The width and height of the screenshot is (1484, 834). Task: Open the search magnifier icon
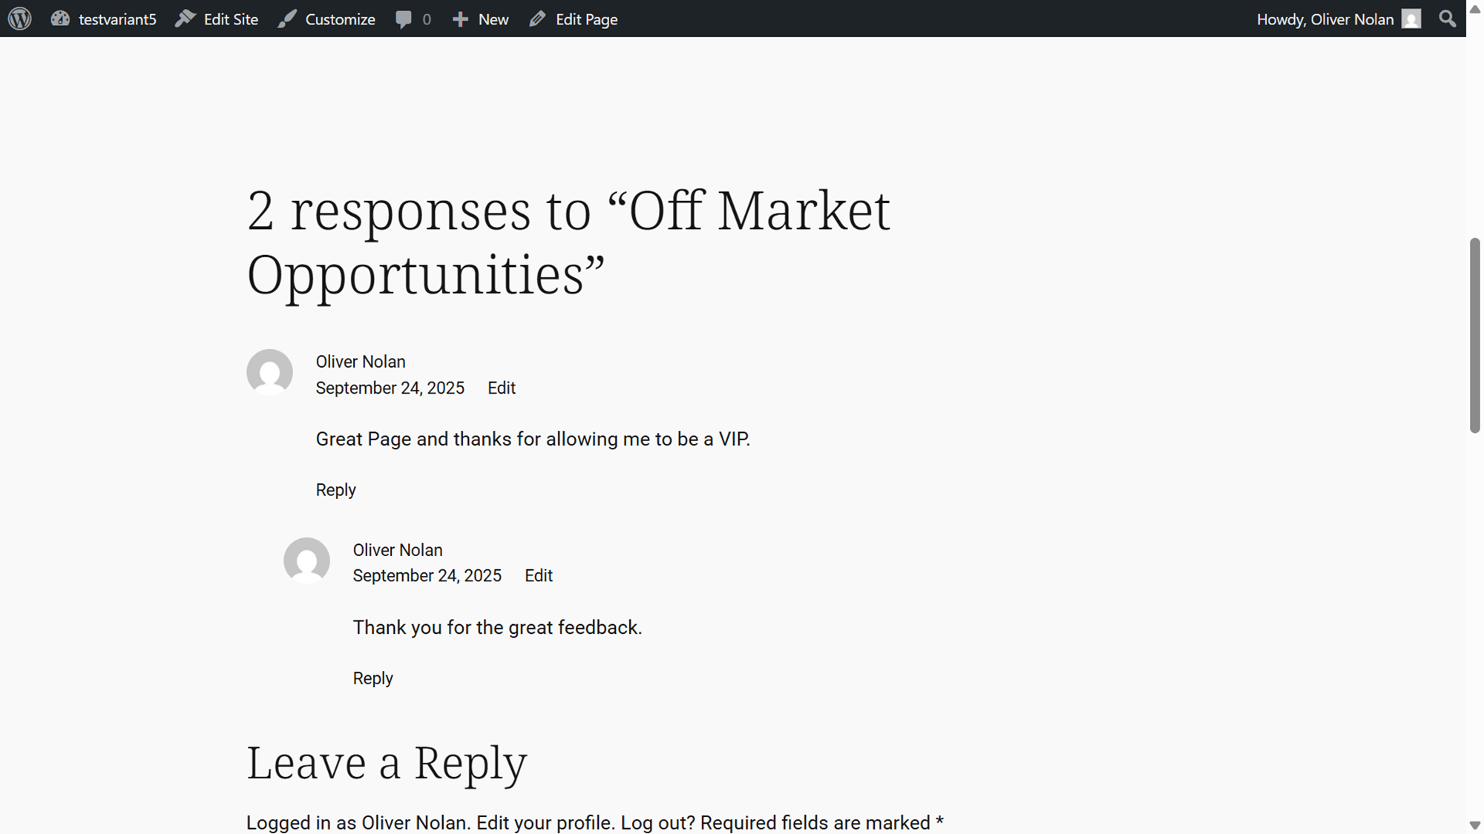(1447, 19)
